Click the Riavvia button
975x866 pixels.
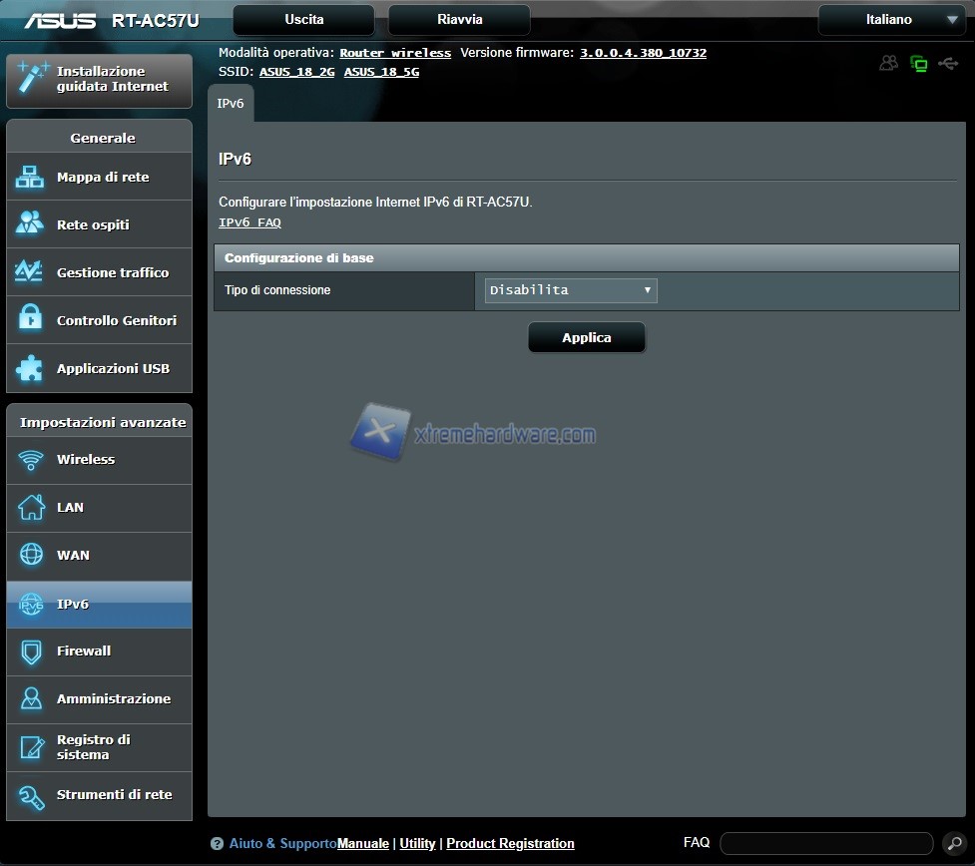[459, 20]
